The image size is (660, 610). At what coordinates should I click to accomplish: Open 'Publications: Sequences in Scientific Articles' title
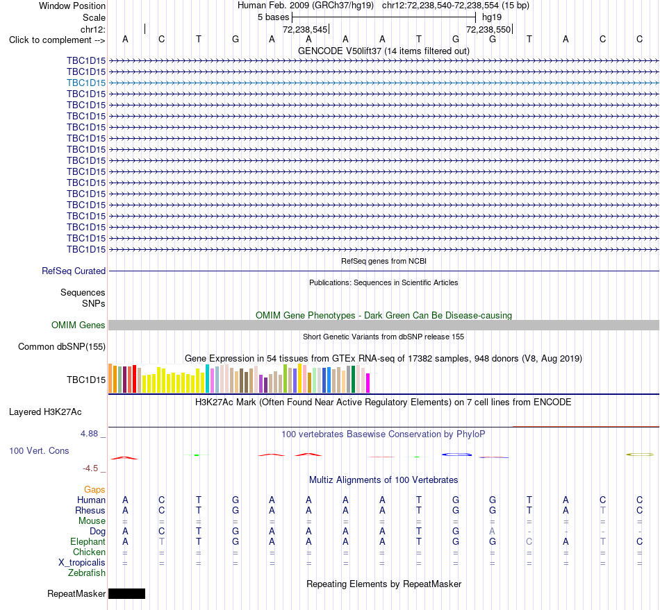[383, 282]
